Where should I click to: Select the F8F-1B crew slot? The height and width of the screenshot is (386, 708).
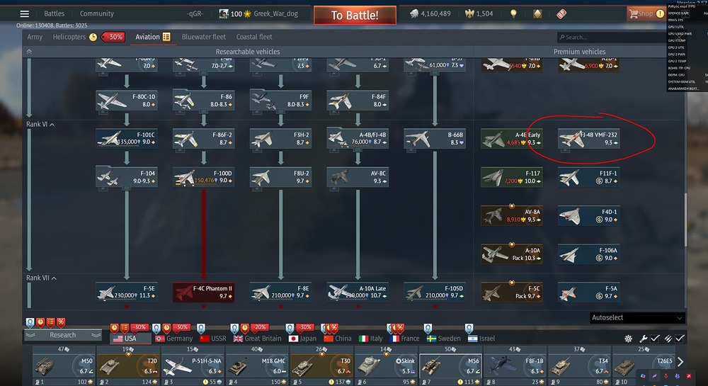[x=515, y=365]
